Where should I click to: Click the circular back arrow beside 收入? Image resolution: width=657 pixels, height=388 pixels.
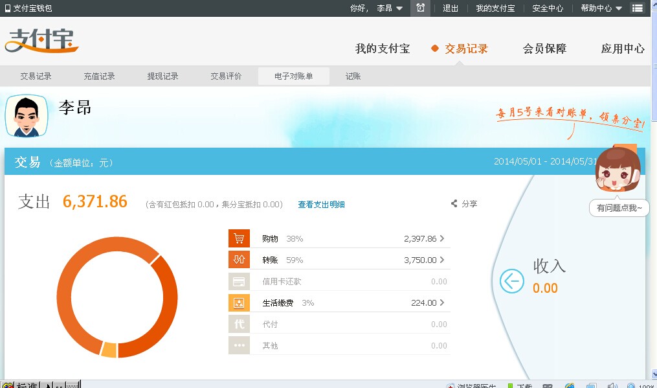click(x=511, y=281)
